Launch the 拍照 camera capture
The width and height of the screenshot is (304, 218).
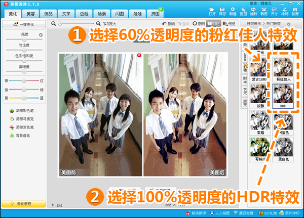[x=295, y=12]
